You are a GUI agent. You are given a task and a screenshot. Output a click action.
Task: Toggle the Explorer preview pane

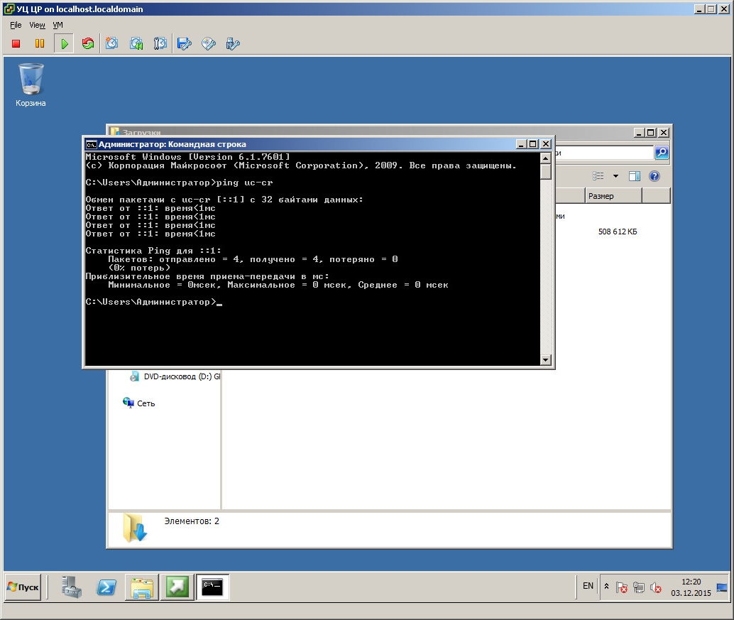pyautogui.click(x=635, y=176)
